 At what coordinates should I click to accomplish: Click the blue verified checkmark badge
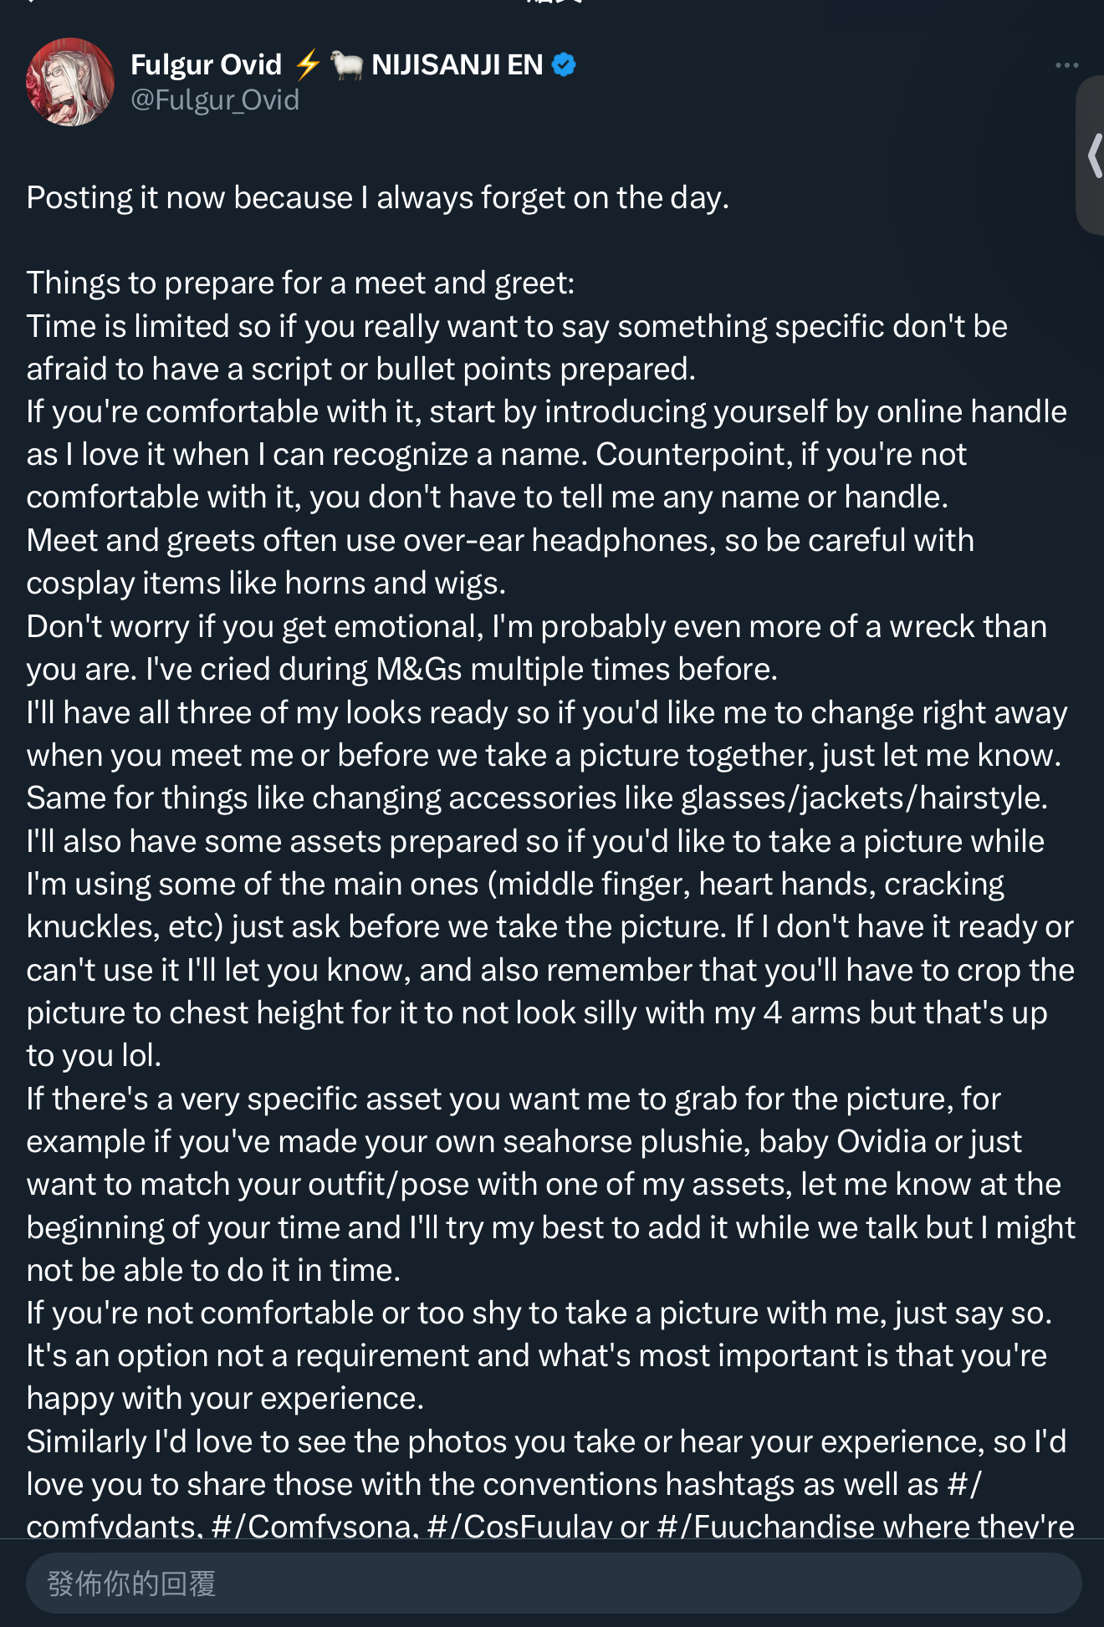coord(565,64)
